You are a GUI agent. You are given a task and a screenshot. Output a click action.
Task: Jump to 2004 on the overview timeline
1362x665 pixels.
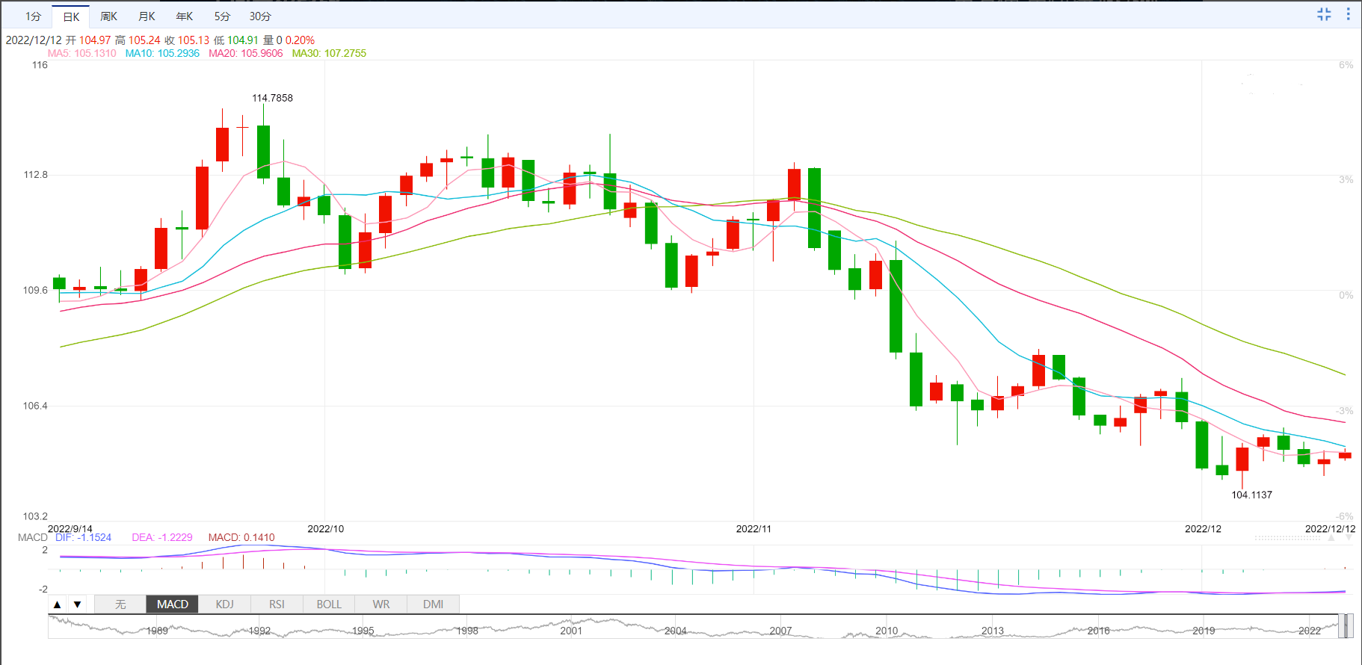tap(675, 631)
